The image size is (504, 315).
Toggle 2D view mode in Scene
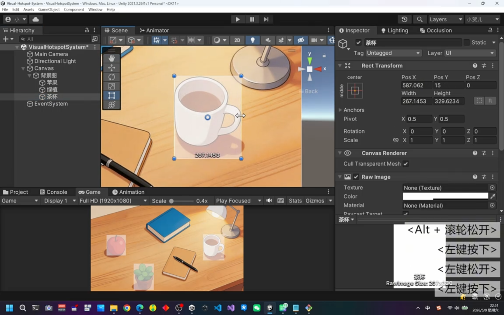click(237, 40)
